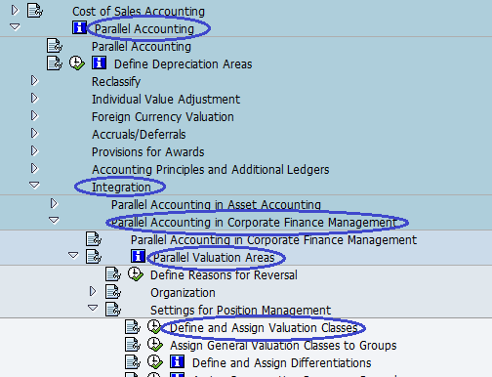Select Individual Value Adjustment entry
This screenshot has height=377, width=492.
(x=166, y=100)
